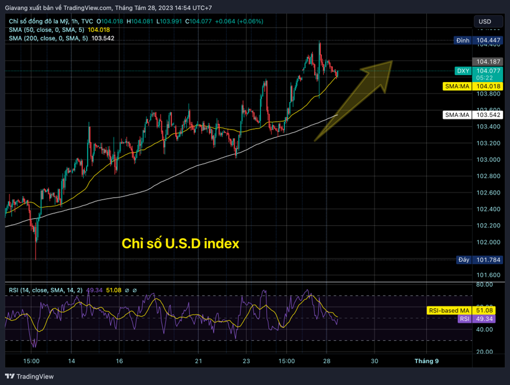The width and height of the screenshot is (510, 385).
Task: Select the Đáy 101.784 low price label
Action: [462, 260]
